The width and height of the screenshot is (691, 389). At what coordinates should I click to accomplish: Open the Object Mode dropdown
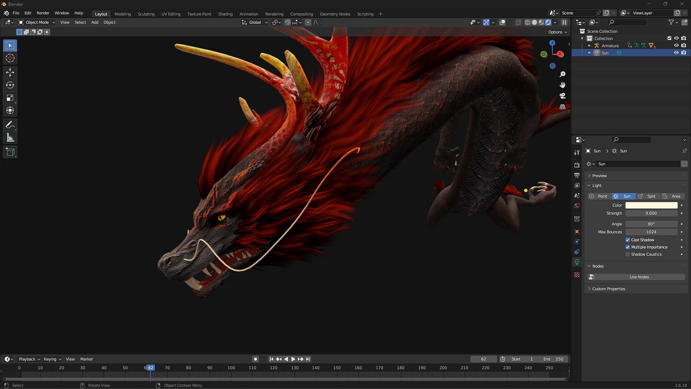click(37, 22)
